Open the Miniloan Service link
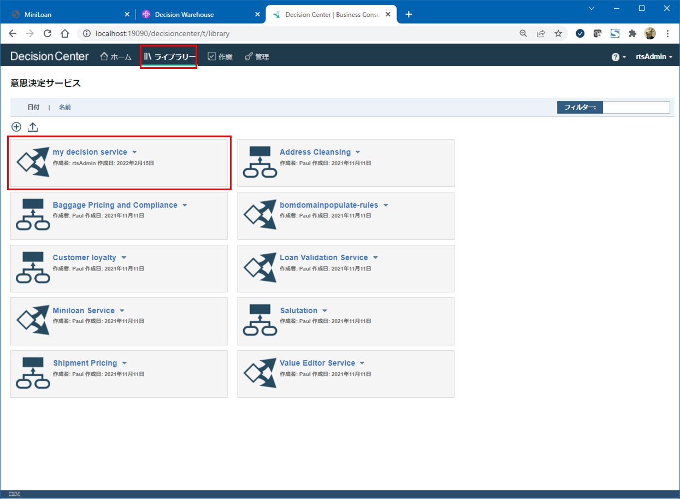 [84, 310]
